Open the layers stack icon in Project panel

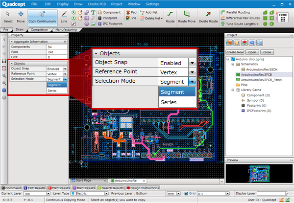(245, 43)
